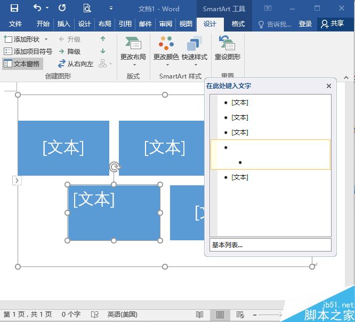Switch to the 布局 tab
The width and height of the screenshot is (355, 322).
tap(105, 23)
